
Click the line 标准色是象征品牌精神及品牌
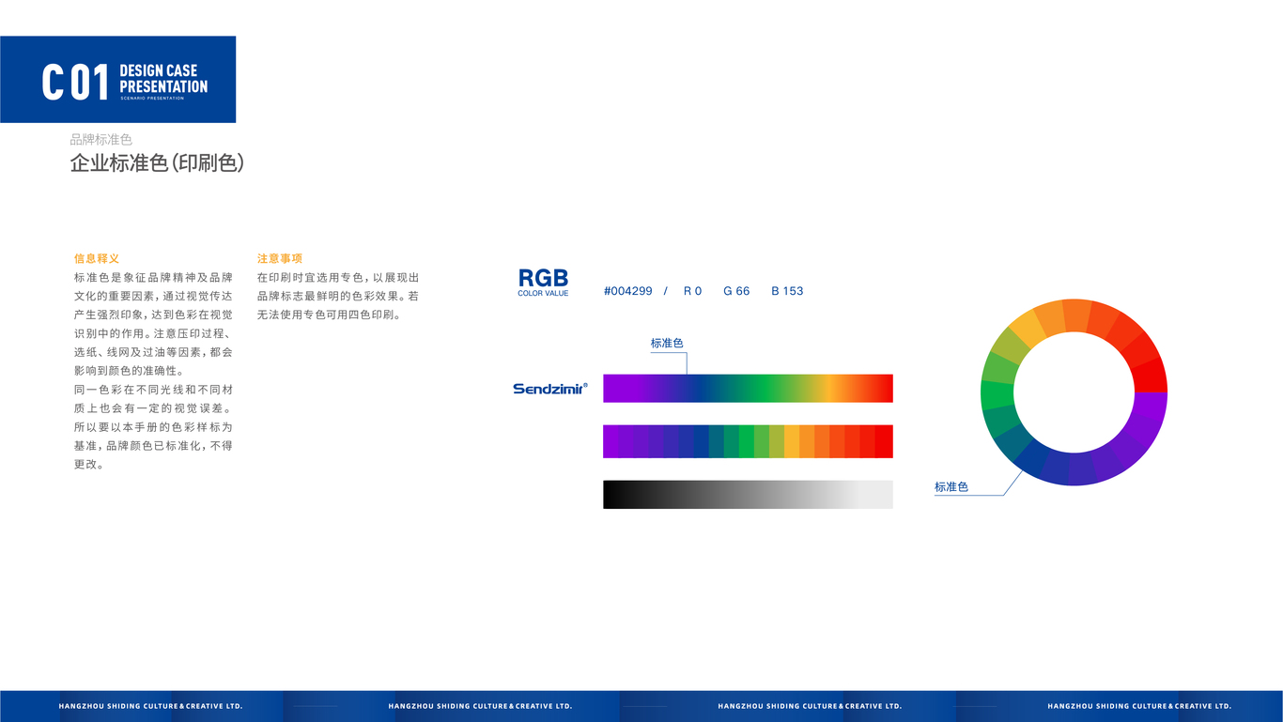153,278
